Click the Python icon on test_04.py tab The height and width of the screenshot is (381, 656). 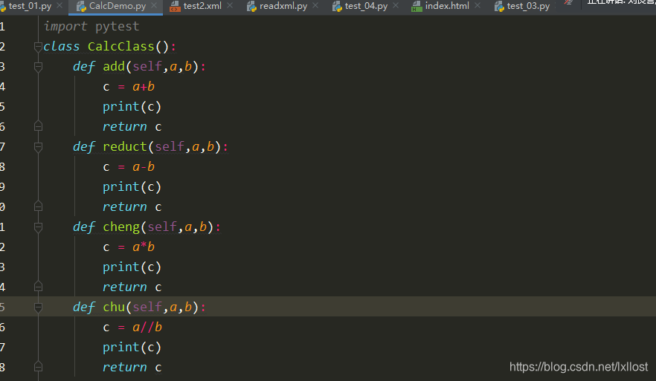(x=337, y=6)
